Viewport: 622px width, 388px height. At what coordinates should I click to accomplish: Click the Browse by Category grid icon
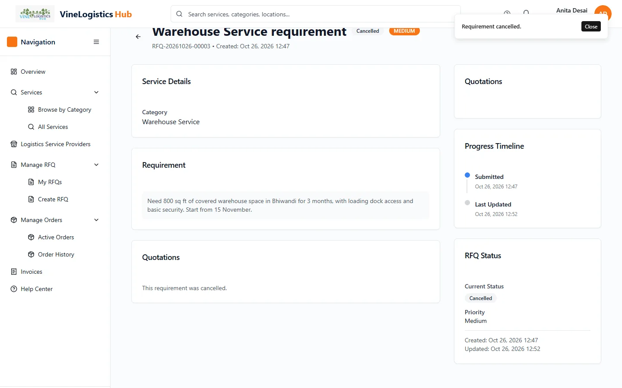click(x=31, y=110)
